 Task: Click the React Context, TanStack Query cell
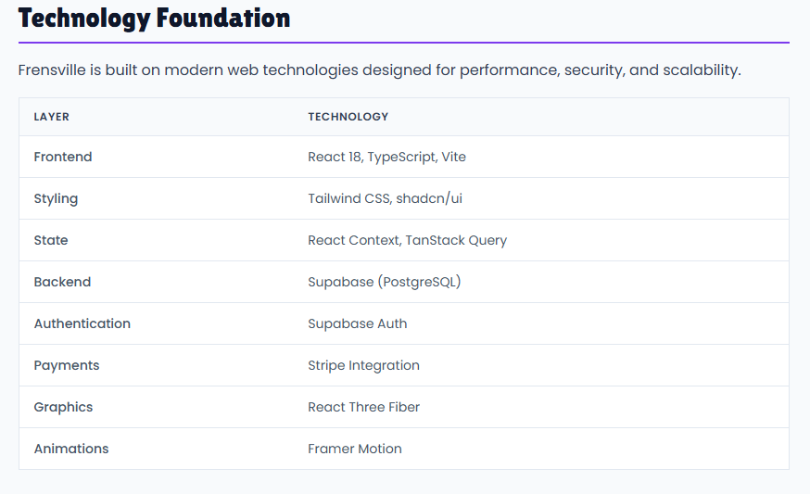click(x=408, y=241)
